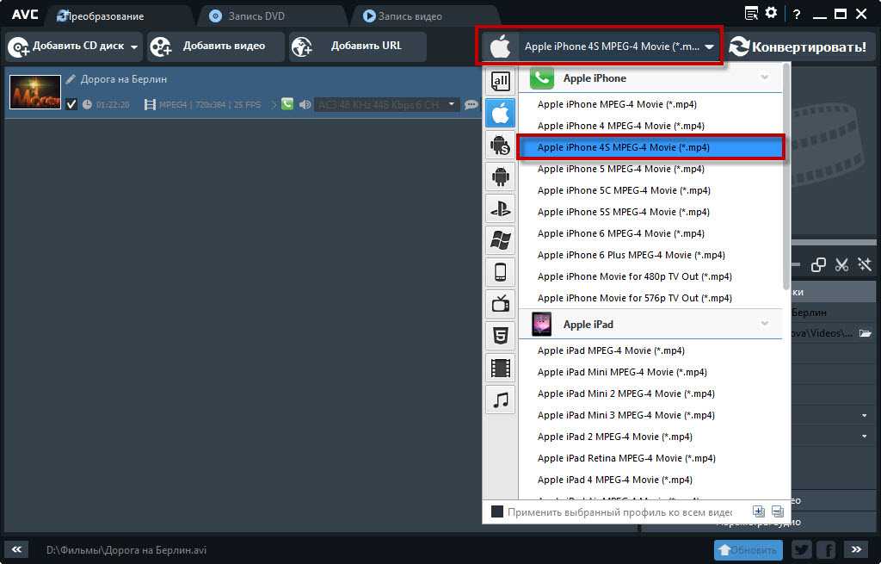
Task: Open the settings gear icon
Action: (x=771, y=14)
